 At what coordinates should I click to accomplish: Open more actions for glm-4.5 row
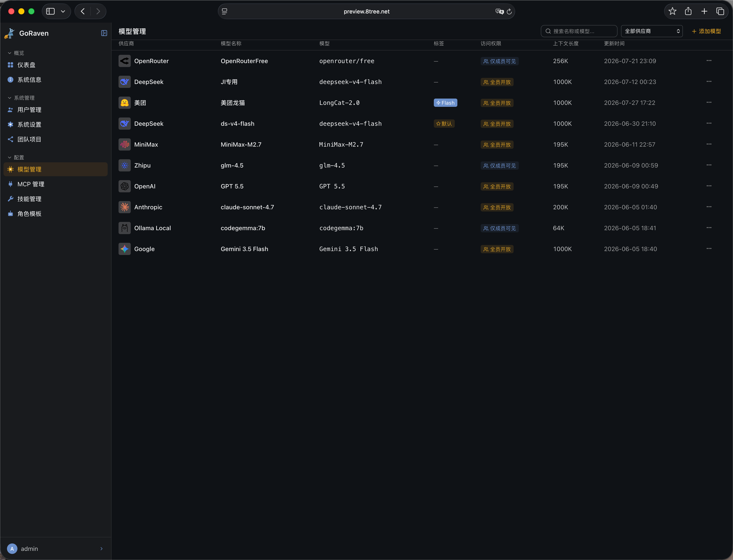click(x=709, y=165)
